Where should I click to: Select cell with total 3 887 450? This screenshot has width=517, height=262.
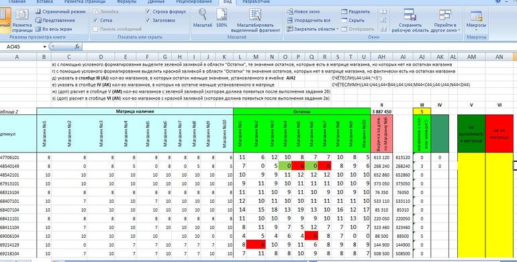[381, 112]
